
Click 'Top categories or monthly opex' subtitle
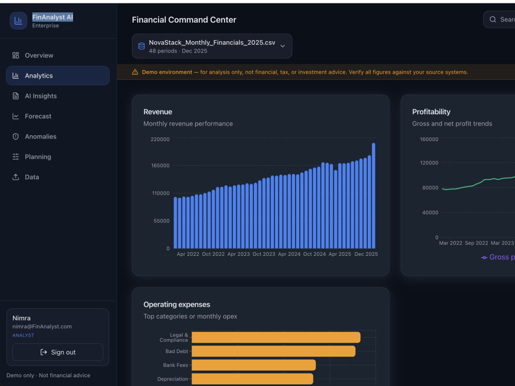(x=190, y=317)
